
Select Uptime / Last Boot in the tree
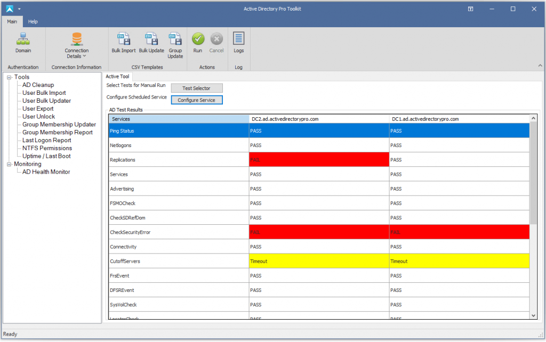point(46,156)
